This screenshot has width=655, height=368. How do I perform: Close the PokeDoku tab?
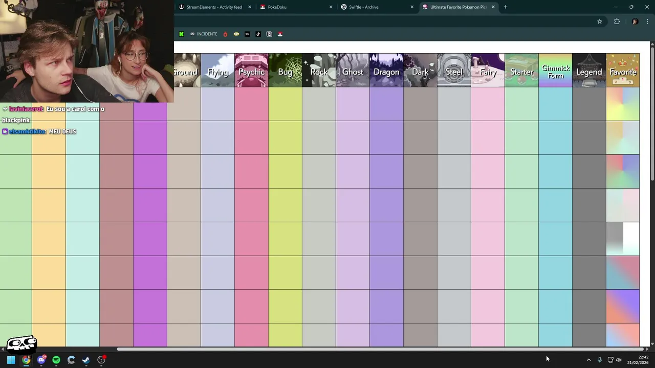(x=331, y=7)
